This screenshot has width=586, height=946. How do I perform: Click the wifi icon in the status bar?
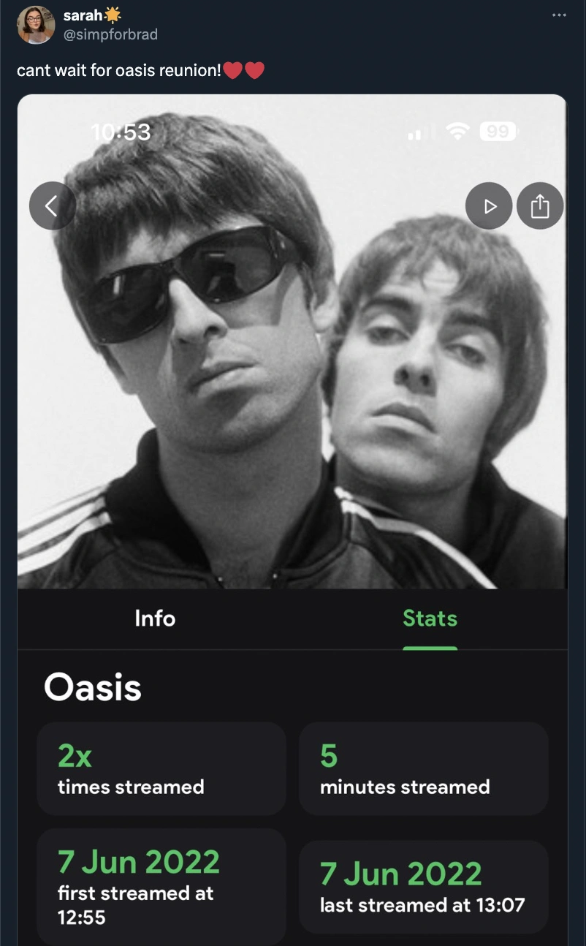458,132
